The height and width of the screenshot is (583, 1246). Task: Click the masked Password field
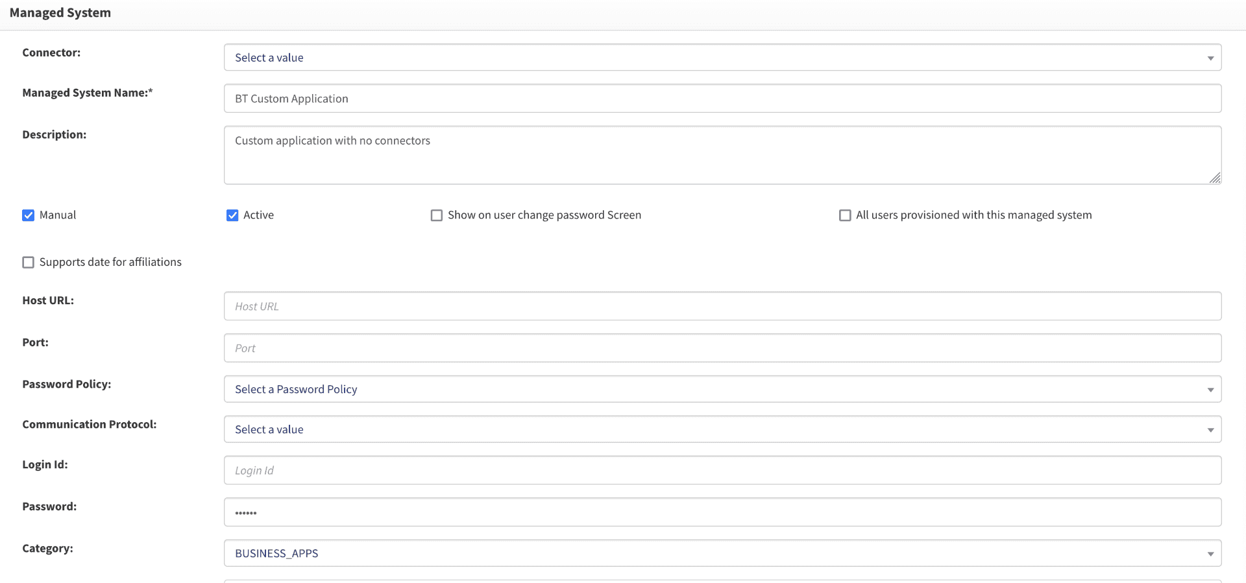pos(722,512)
